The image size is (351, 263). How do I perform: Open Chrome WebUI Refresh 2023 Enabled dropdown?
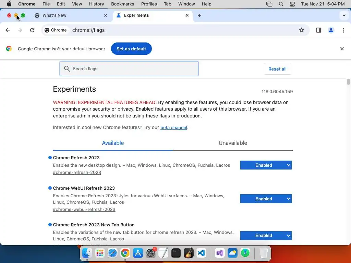tap(266, 199)
